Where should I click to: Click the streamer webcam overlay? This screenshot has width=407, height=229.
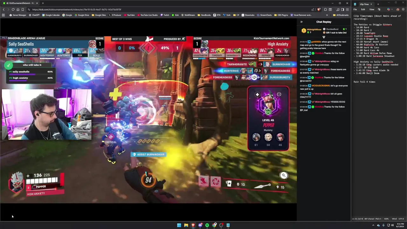click(46, 114)
